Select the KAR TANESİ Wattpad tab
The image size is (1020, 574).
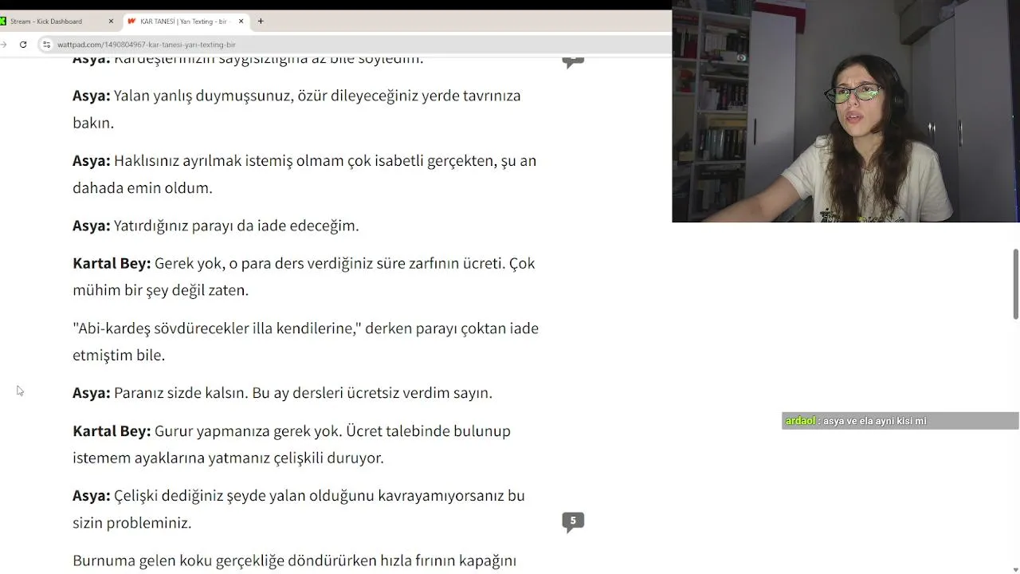pyautogui.click(x=186, y=22)
